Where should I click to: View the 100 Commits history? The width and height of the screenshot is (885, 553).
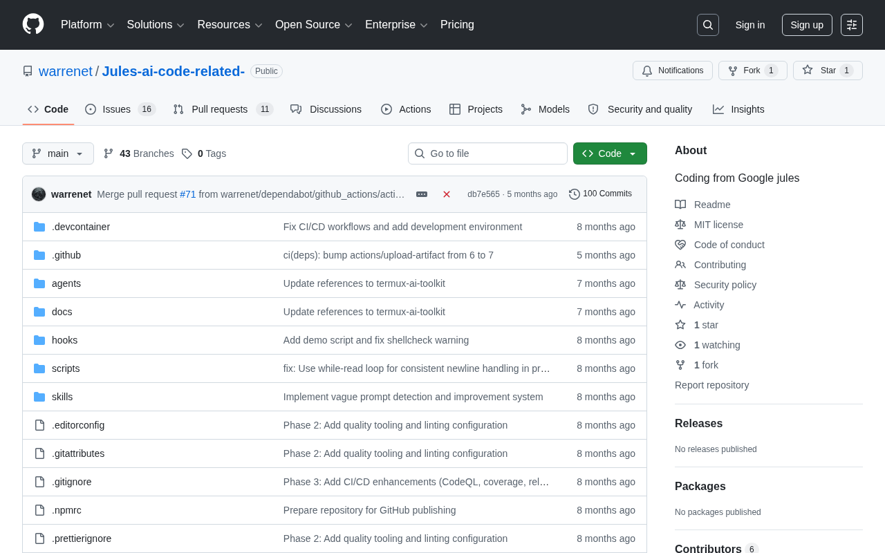pyautogui.click(x=600, y=194)
